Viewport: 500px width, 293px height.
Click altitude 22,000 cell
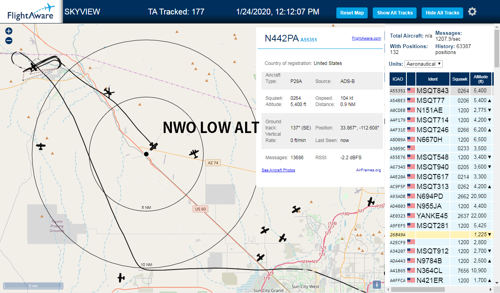point(480,216)
